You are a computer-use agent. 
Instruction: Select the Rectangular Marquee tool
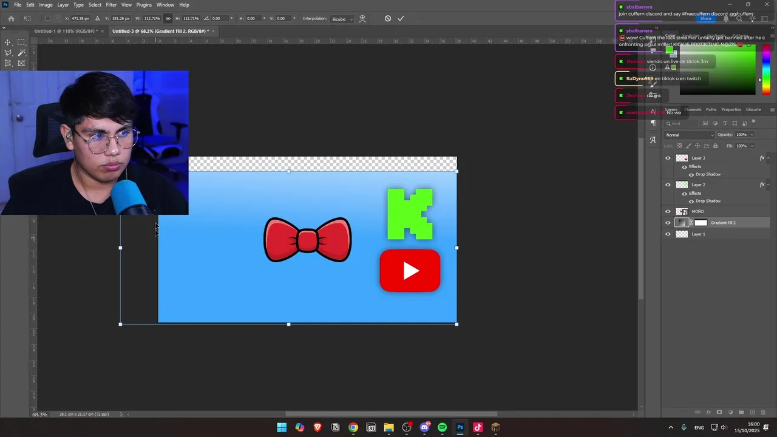[21, 42]
